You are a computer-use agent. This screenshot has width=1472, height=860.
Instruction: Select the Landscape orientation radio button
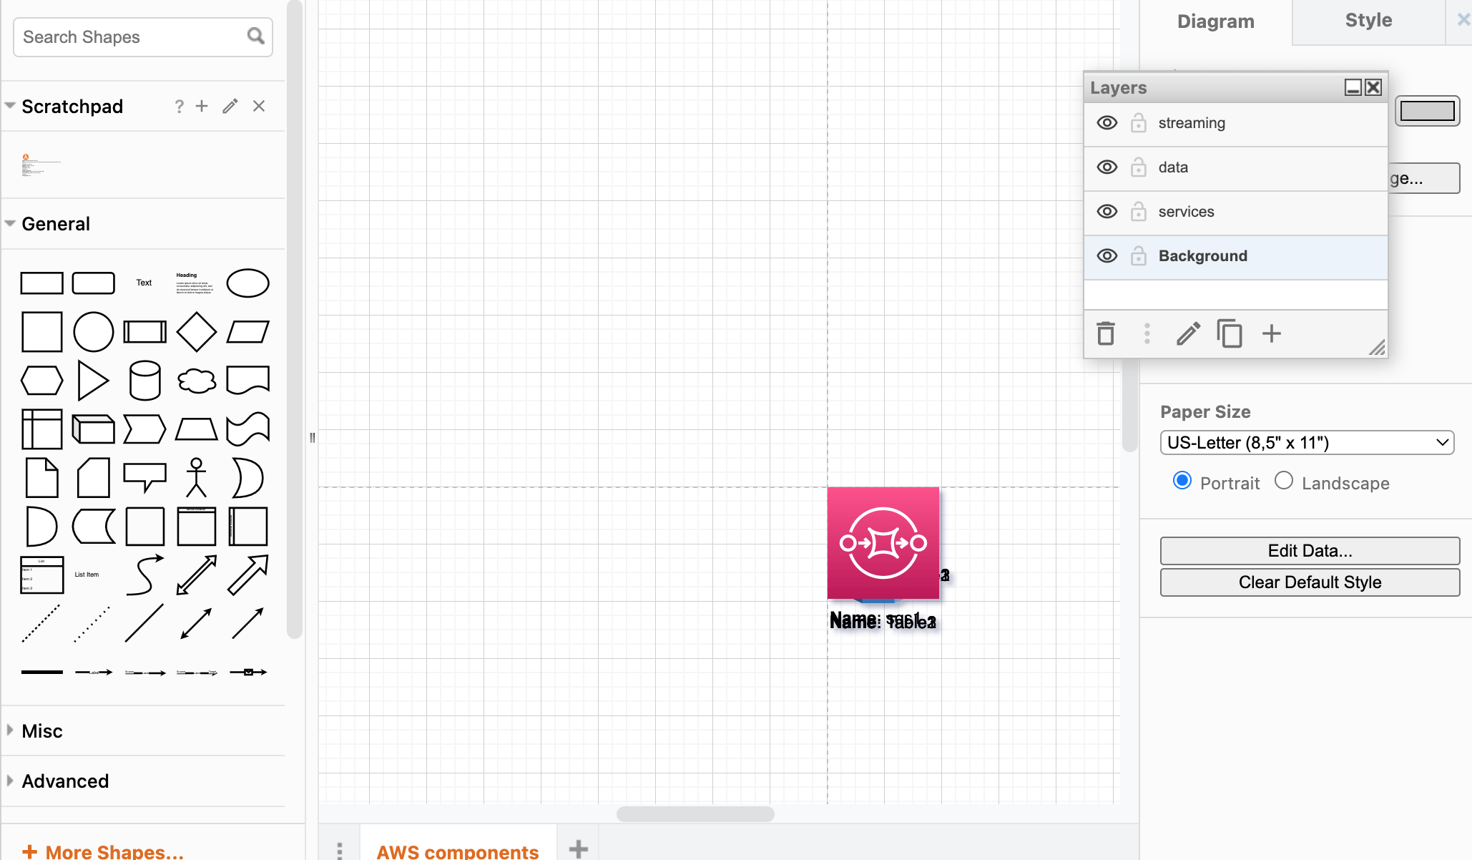[1283, 481]
